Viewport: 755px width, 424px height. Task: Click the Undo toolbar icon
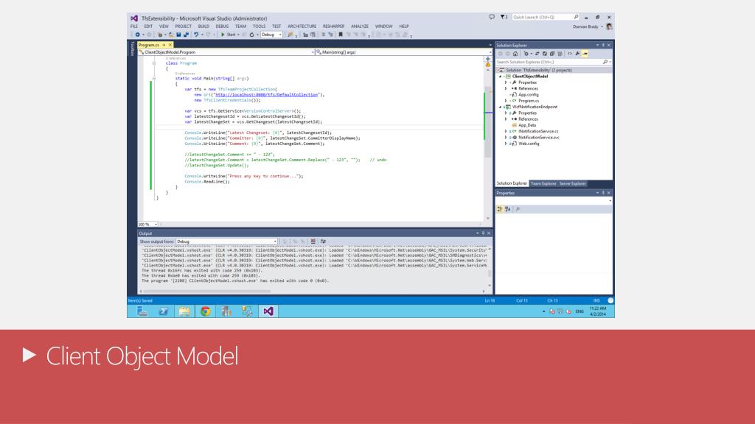pos(196,35)
